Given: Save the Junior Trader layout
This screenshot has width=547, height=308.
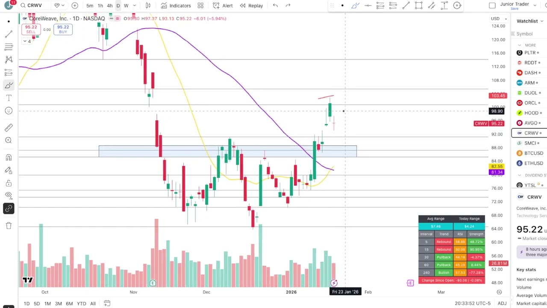Looking at the screenshot, I should [515, 9].
